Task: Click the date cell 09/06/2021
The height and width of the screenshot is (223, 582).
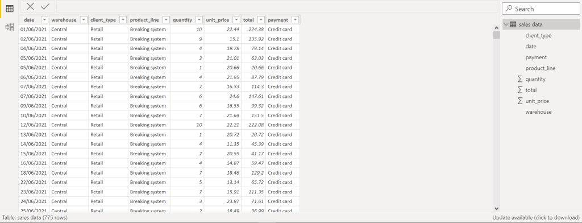Action: 34,106
